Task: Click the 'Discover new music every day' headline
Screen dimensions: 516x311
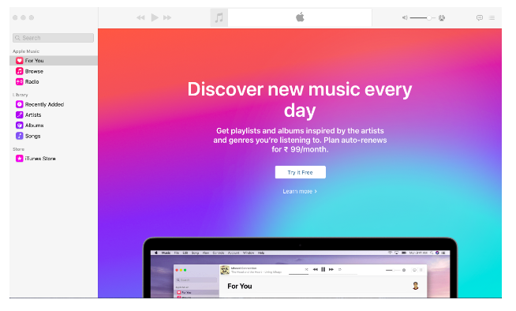Action: 300,99
